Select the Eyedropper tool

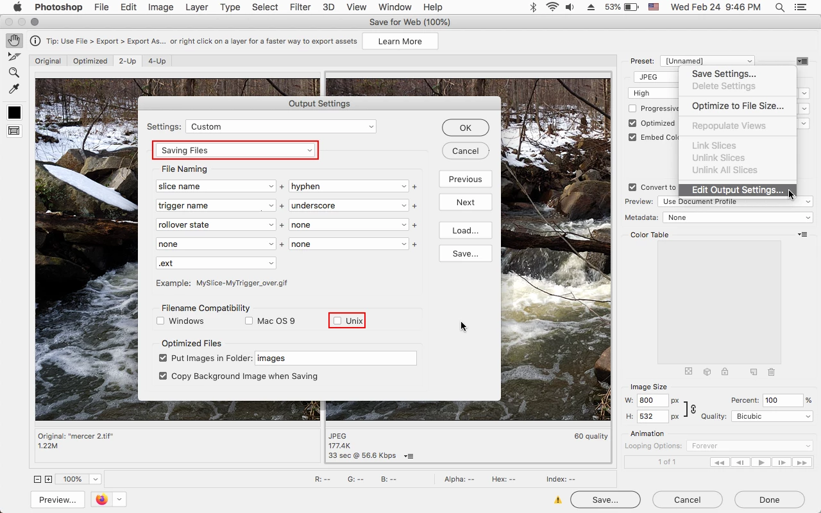pos(14,88)
